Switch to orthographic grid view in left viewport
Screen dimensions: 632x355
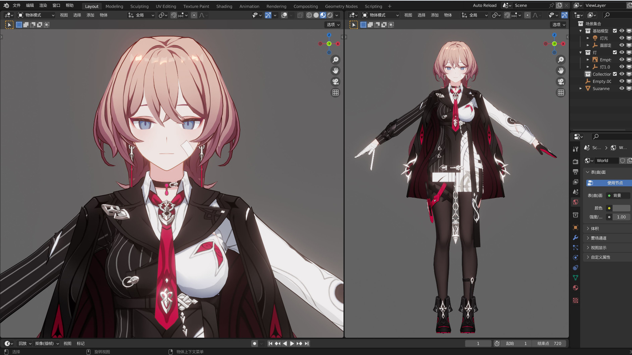(335, 93)
